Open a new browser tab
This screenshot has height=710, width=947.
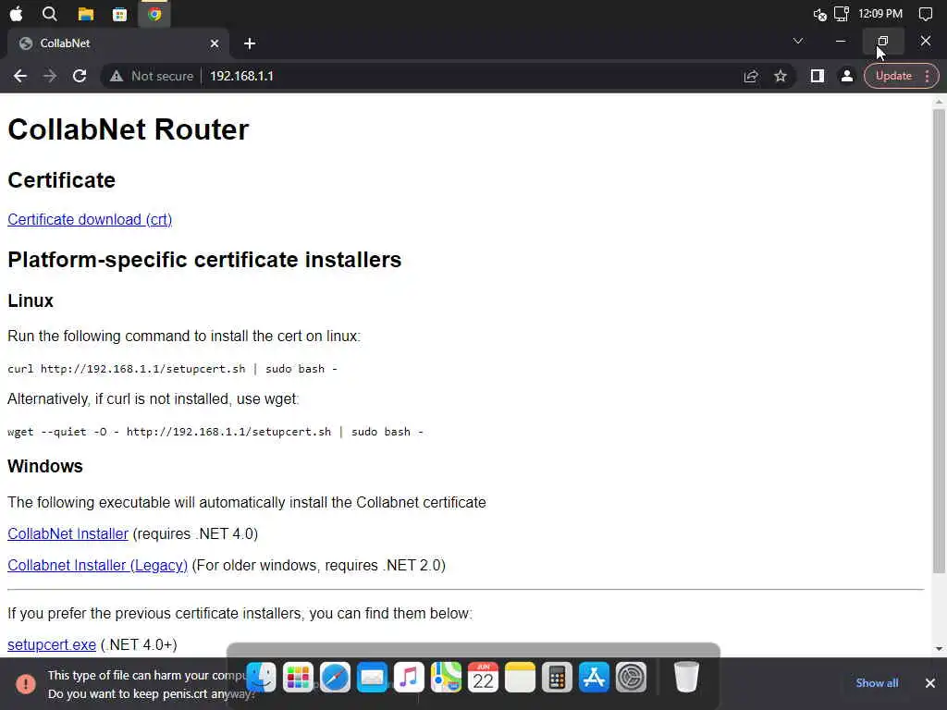click(250, 43)
